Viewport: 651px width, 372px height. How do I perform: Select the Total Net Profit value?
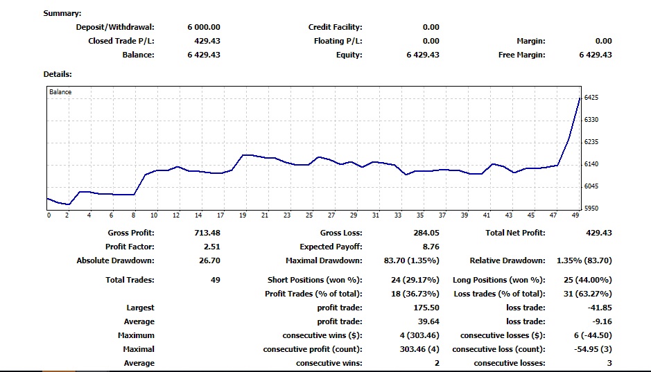(598, 233)
